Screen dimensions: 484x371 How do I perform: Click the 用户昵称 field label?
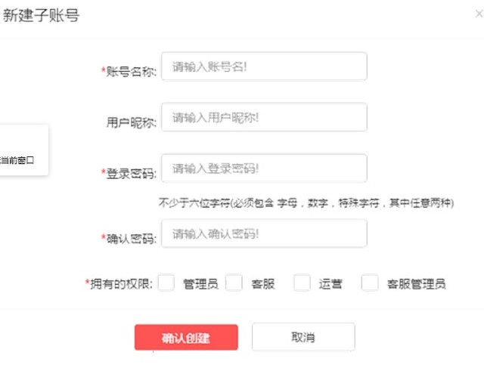(131, 122)
